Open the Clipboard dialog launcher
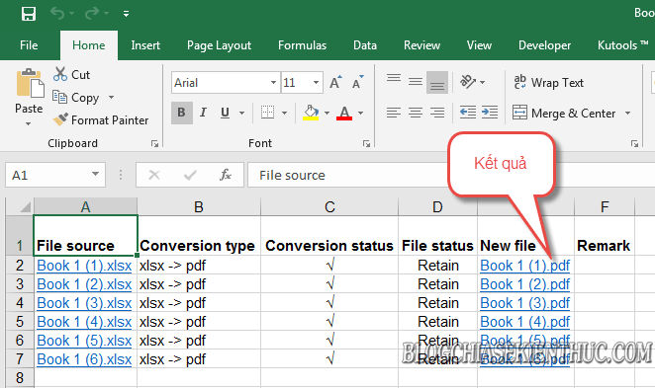The height and width of the screenshot is (388, 655). pos(154,143)
